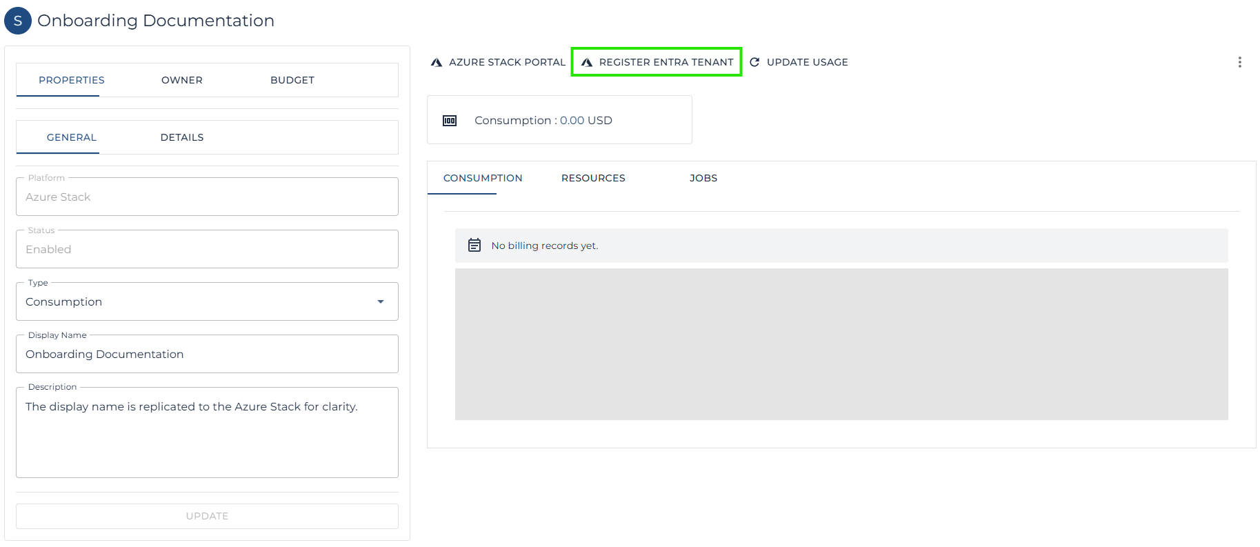This screenshot has height=547, width=1260.
Task: Open the Azure Stack Portal link
Action: coord(507,62)
